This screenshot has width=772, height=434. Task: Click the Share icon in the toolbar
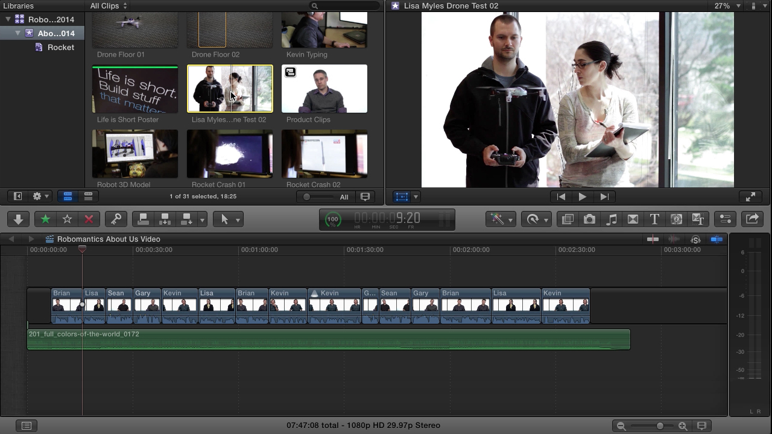pos(752,219)
